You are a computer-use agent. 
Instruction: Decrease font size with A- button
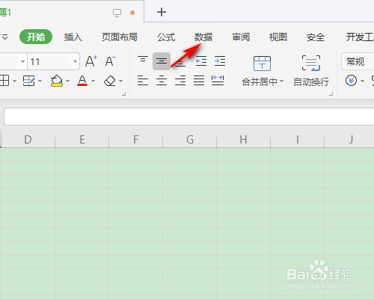(111, 61)
